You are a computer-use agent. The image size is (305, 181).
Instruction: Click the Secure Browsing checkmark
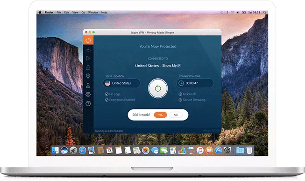[x=180, y=100]
